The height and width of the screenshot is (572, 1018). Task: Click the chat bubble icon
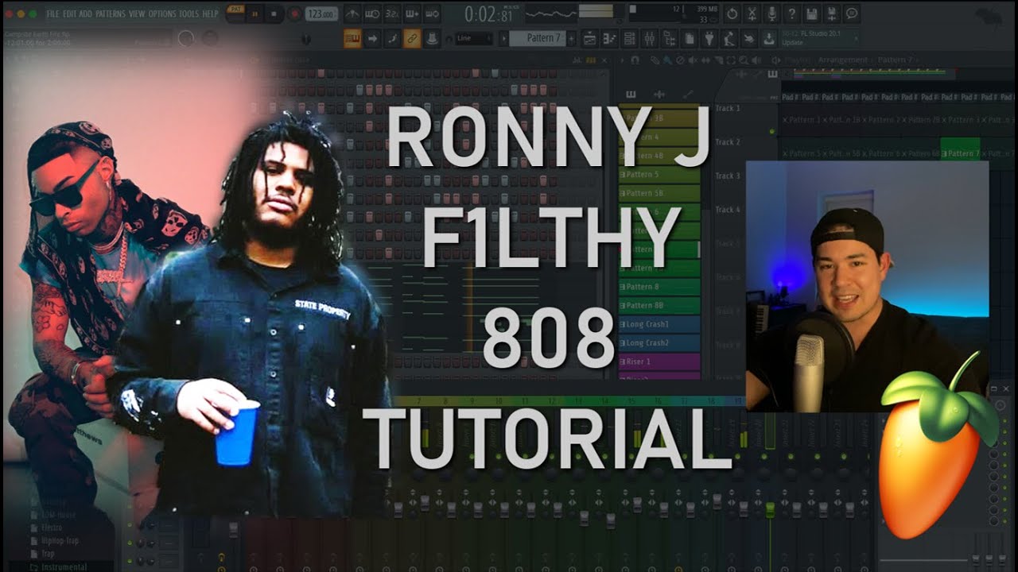click(851, 14)
